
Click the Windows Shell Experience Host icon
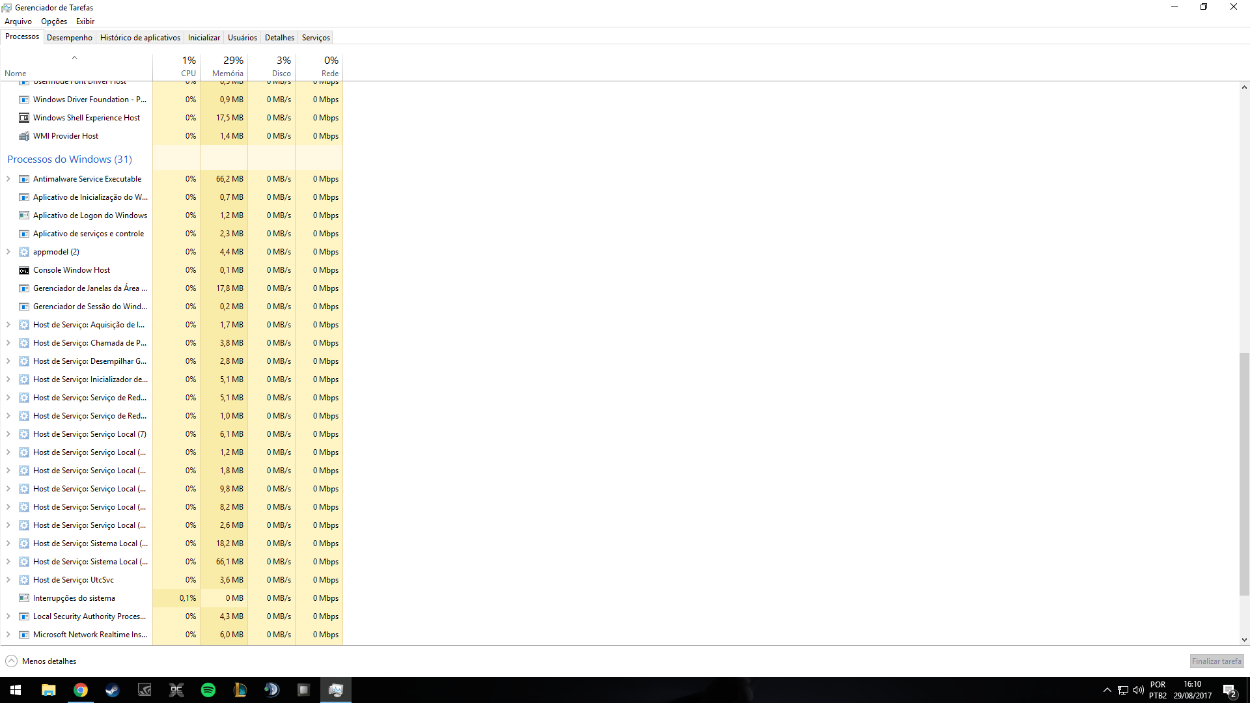point(24,118)
